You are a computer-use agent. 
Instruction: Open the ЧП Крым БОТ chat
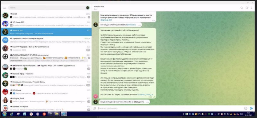(46, 24)
